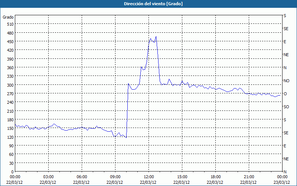The height and width of the screenshot is (186, 297).
Task: Select the 'O' compass label on the right axis
Action: [x=285, y=94]
